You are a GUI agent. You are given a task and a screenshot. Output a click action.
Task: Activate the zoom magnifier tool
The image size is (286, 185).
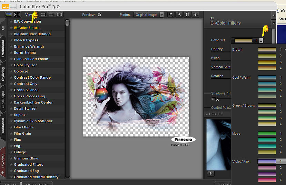(179, 14)
